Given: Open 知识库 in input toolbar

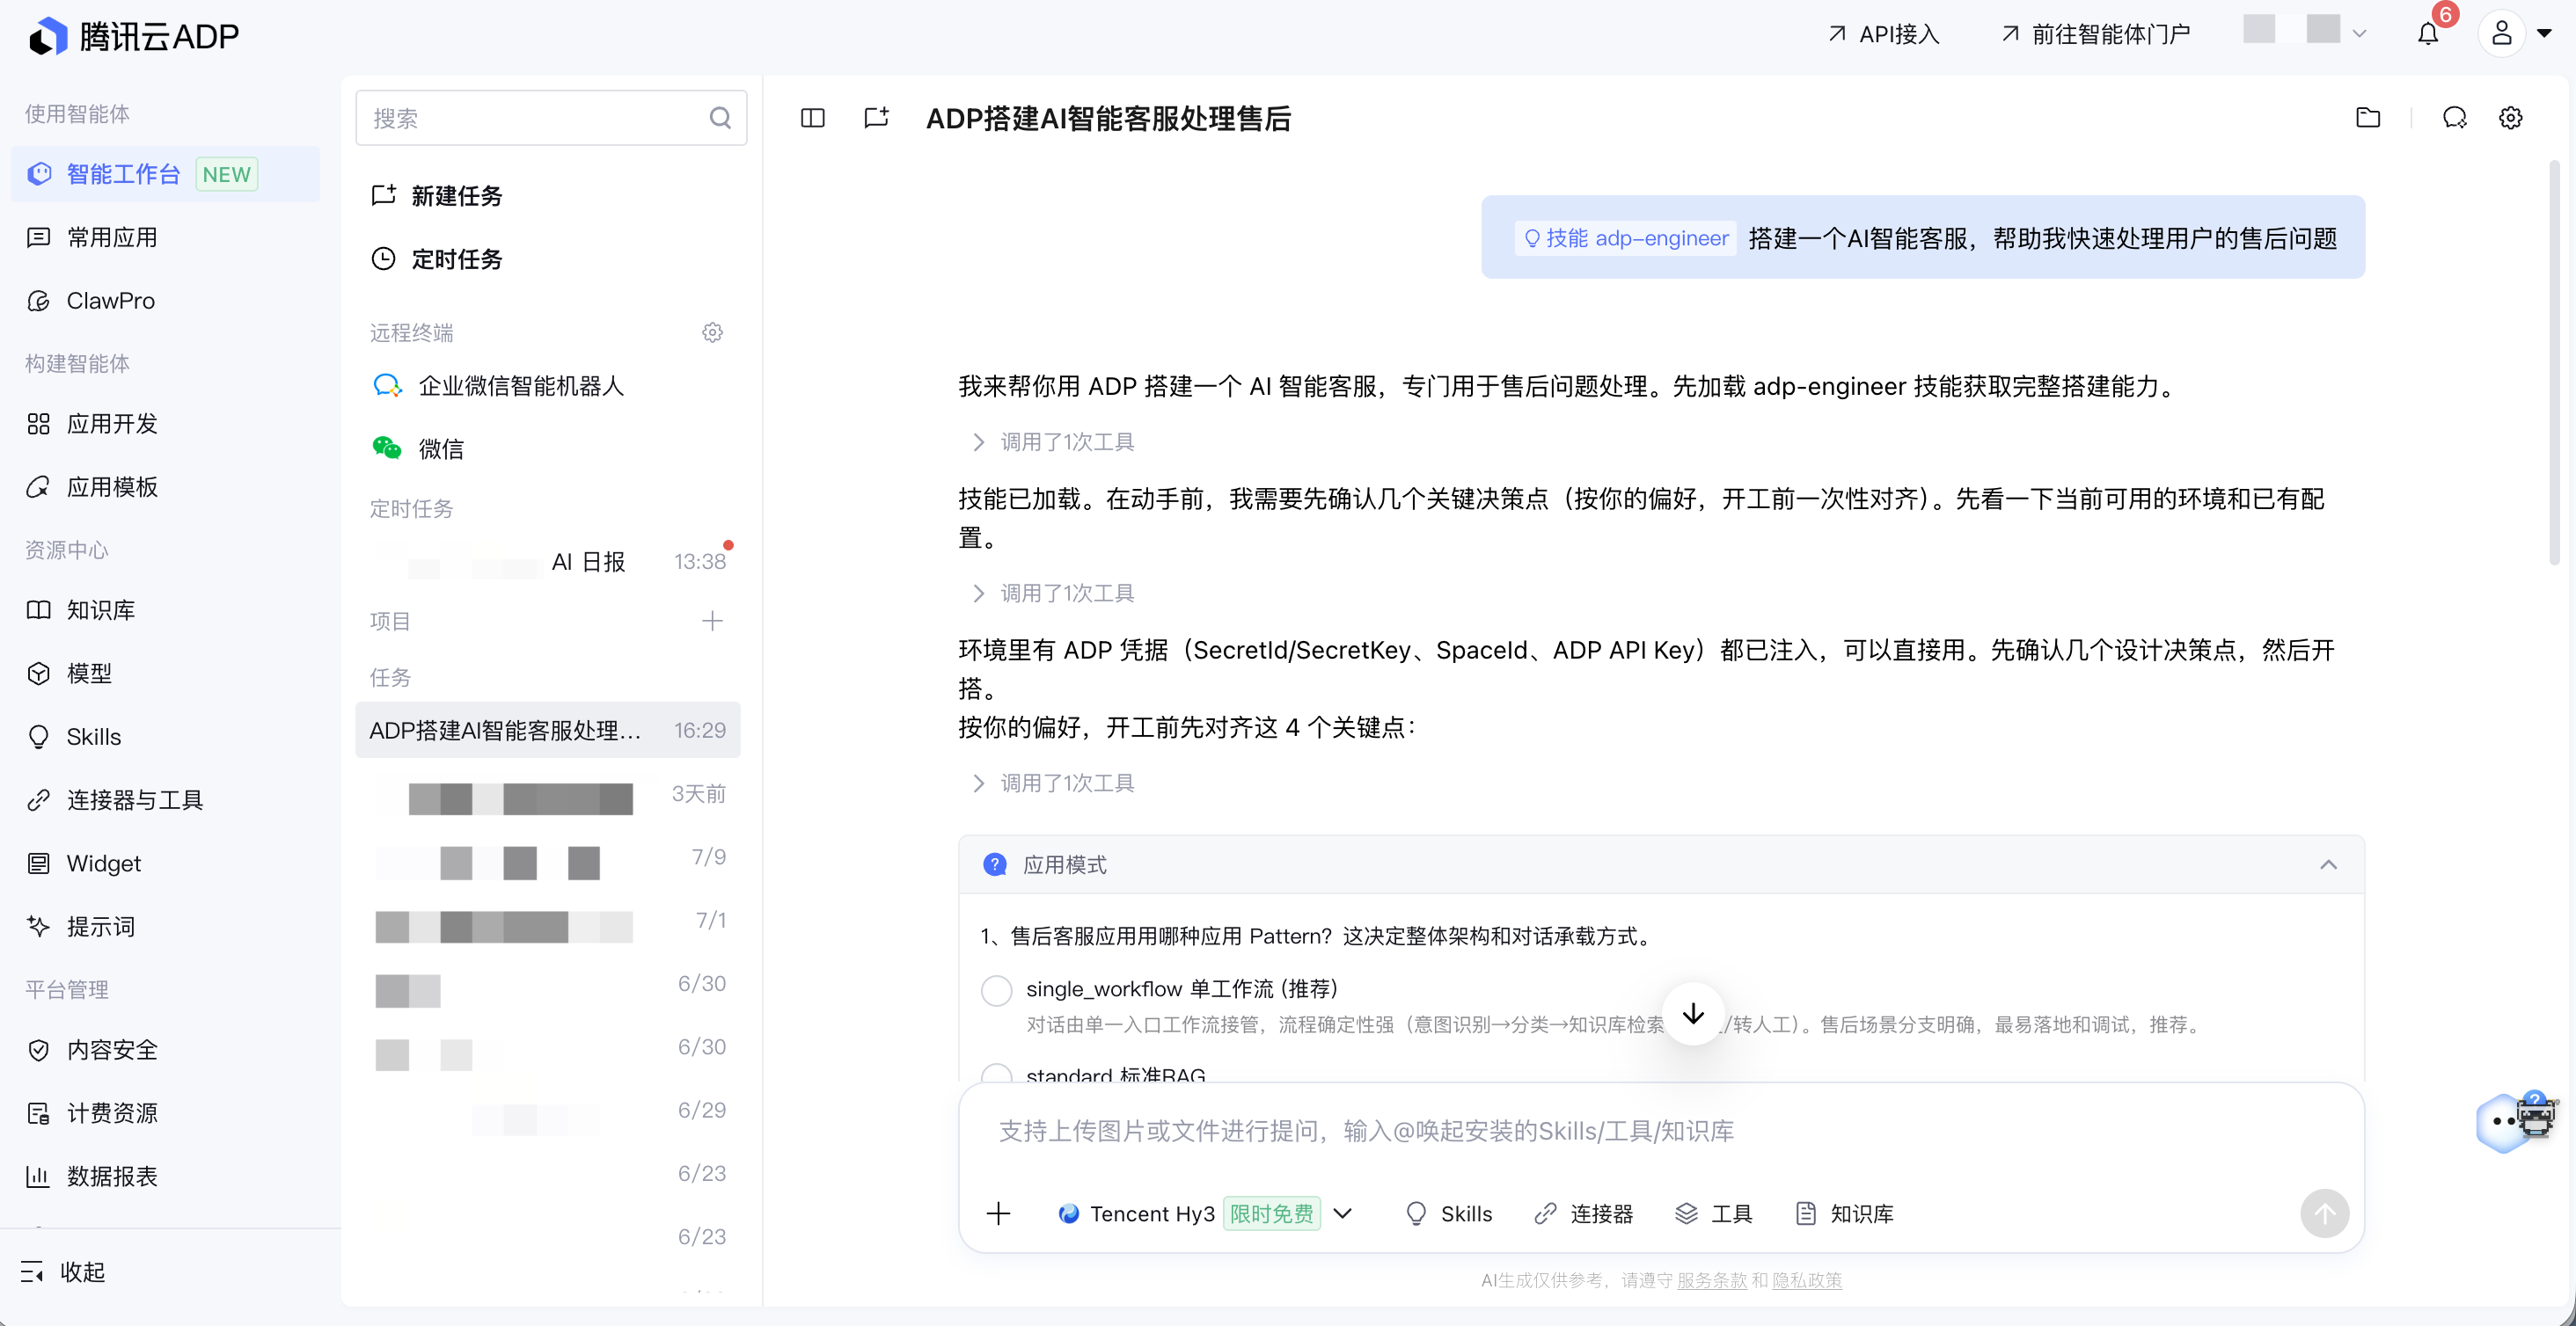Looking at the screenshot, I should 1845,1213.
